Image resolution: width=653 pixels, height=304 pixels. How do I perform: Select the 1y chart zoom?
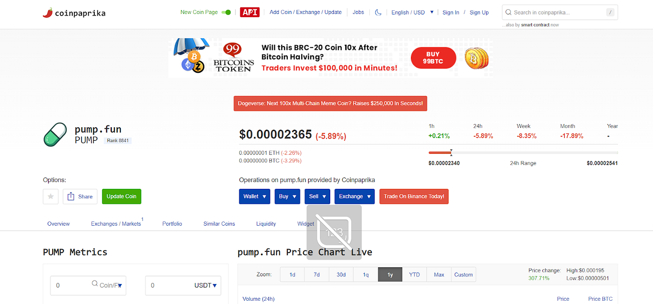coord(390,275)
